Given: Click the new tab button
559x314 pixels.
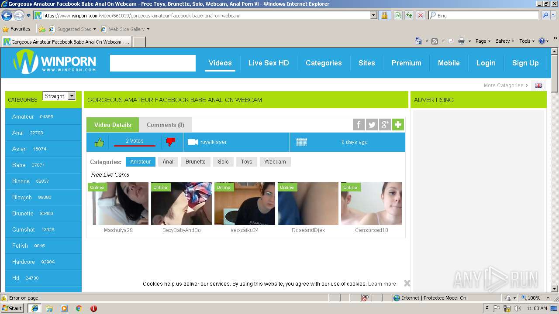Looking at the screenshot, I should point(139,42).
